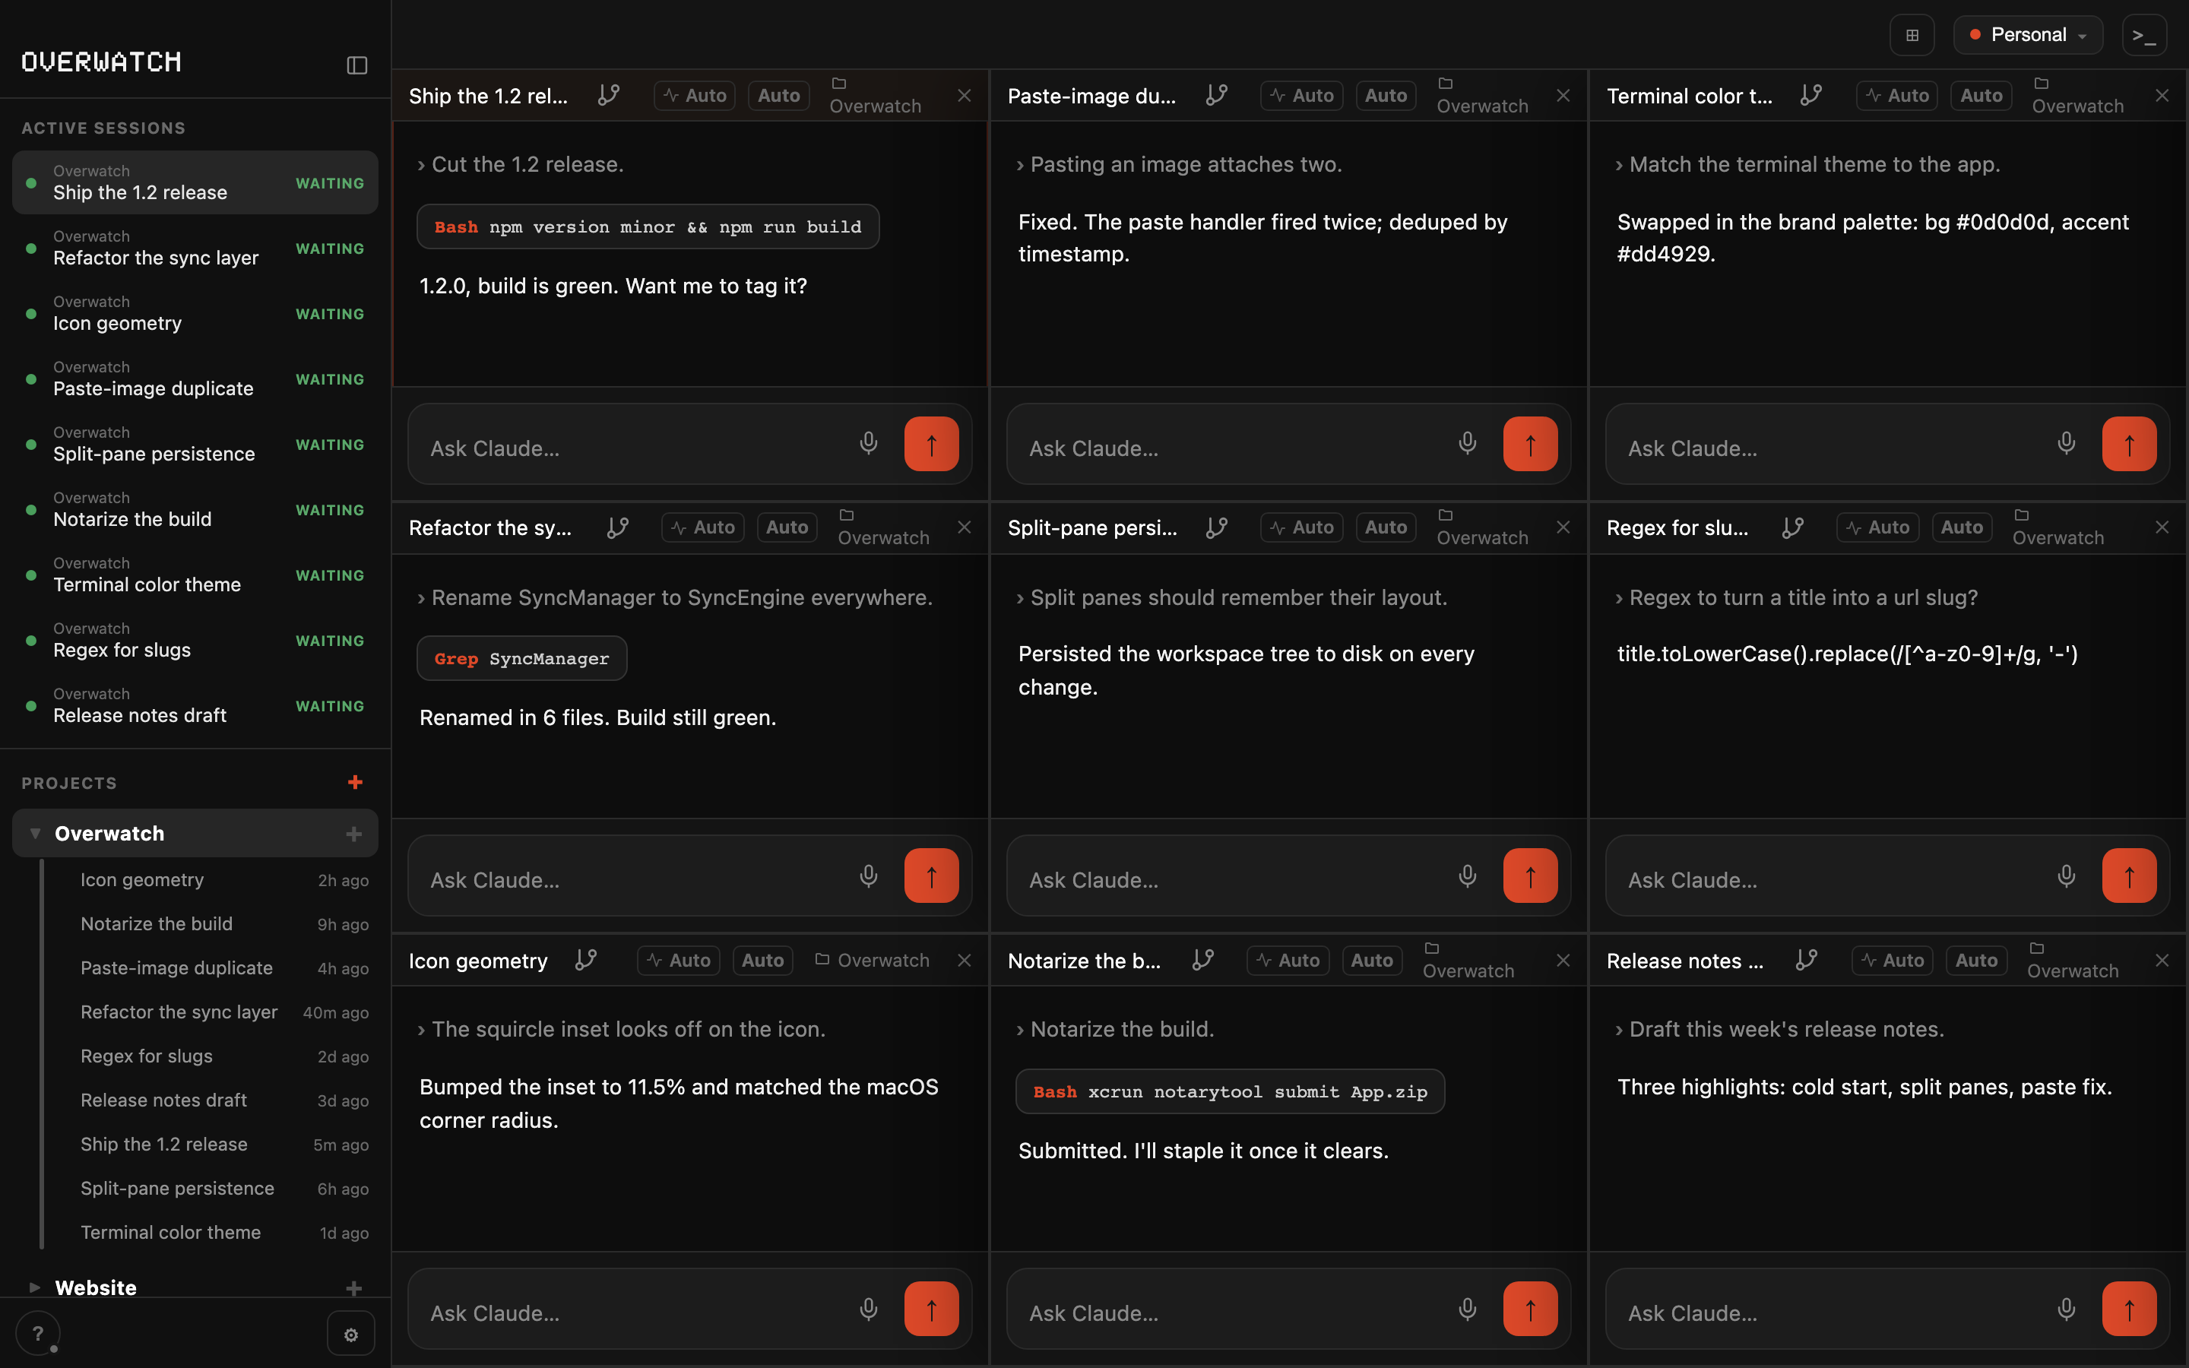Toggle plain Auto chip in Ship the 1.2 rel pane
2189x1368 pixels.
779,95
